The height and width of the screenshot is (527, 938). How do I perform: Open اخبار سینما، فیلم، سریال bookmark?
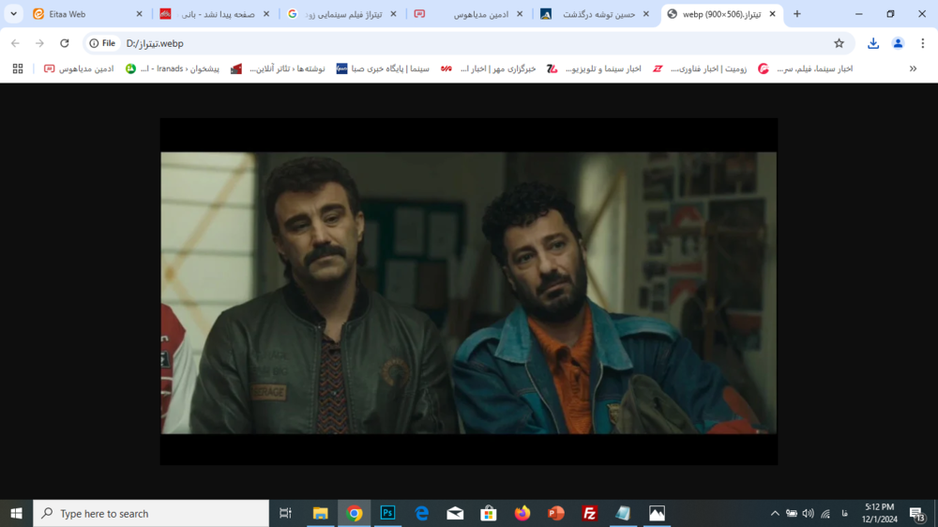[x=805, y=68]
